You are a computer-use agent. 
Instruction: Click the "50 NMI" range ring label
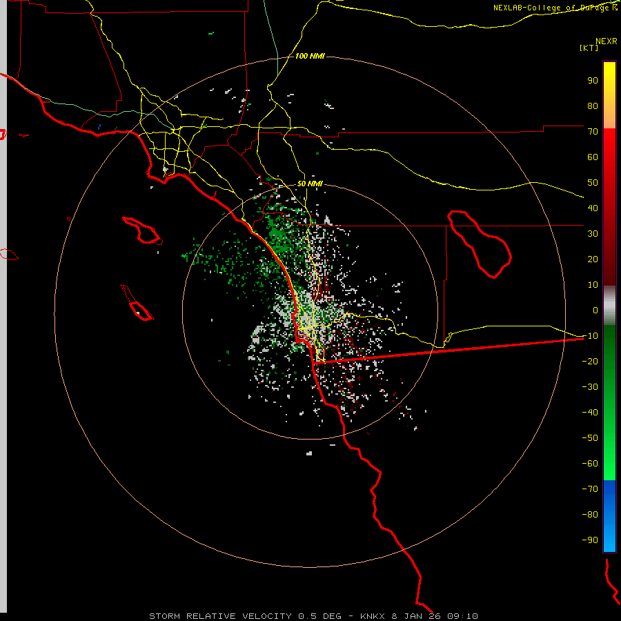(310, 184)
